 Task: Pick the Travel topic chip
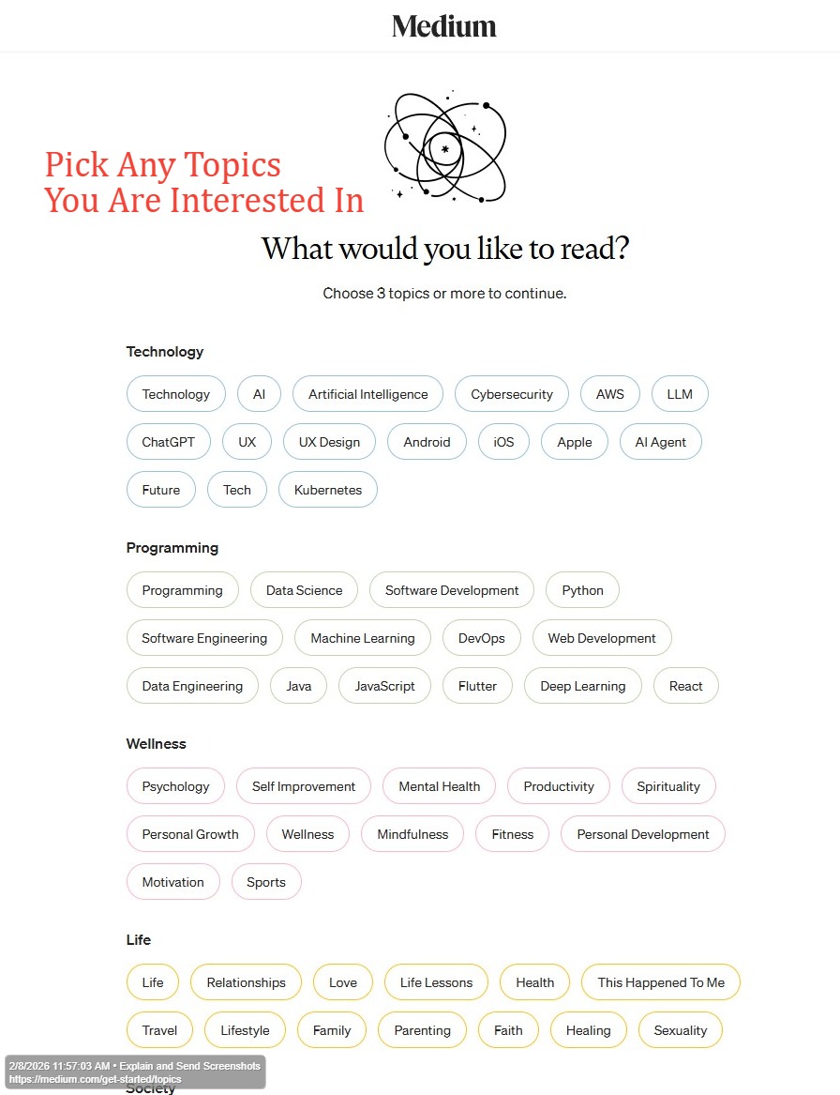pyautogui.click(x=159, y=1030)
